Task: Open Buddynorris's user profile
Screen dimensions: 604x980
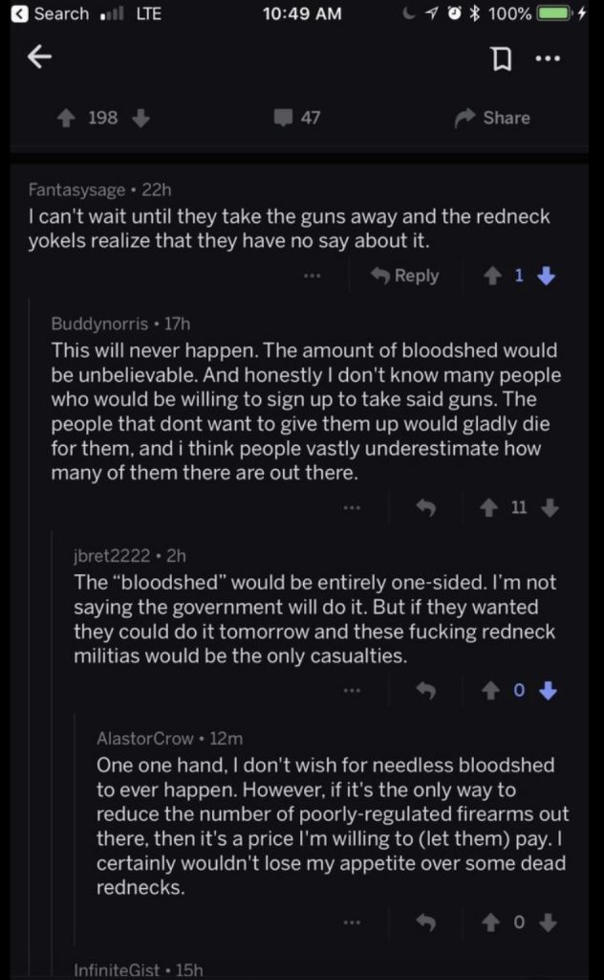Action: pyautogui.click(x=99, y=324)
